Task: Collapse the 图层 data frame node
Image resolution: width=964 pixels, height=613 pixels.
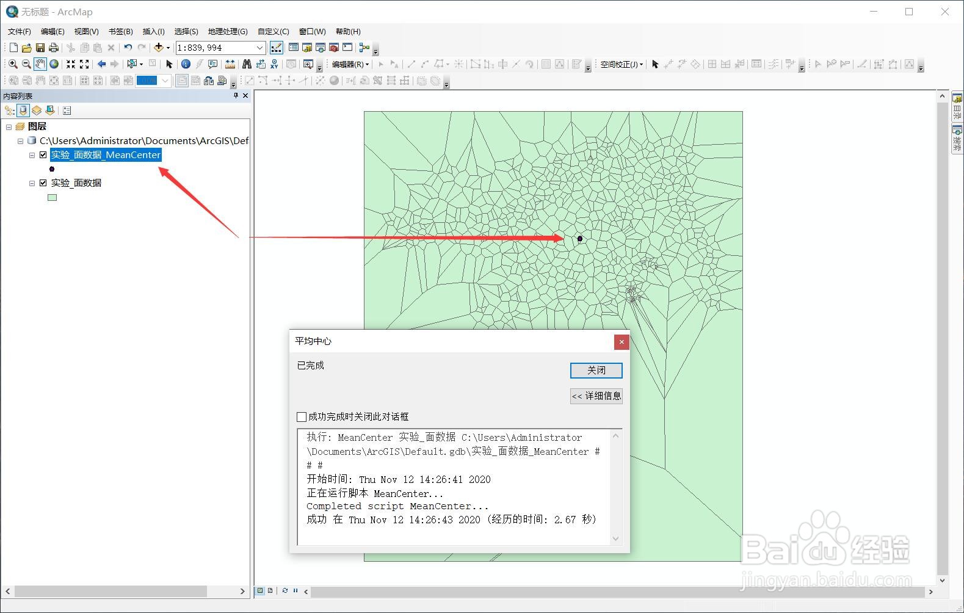Action: click(9, 127)
